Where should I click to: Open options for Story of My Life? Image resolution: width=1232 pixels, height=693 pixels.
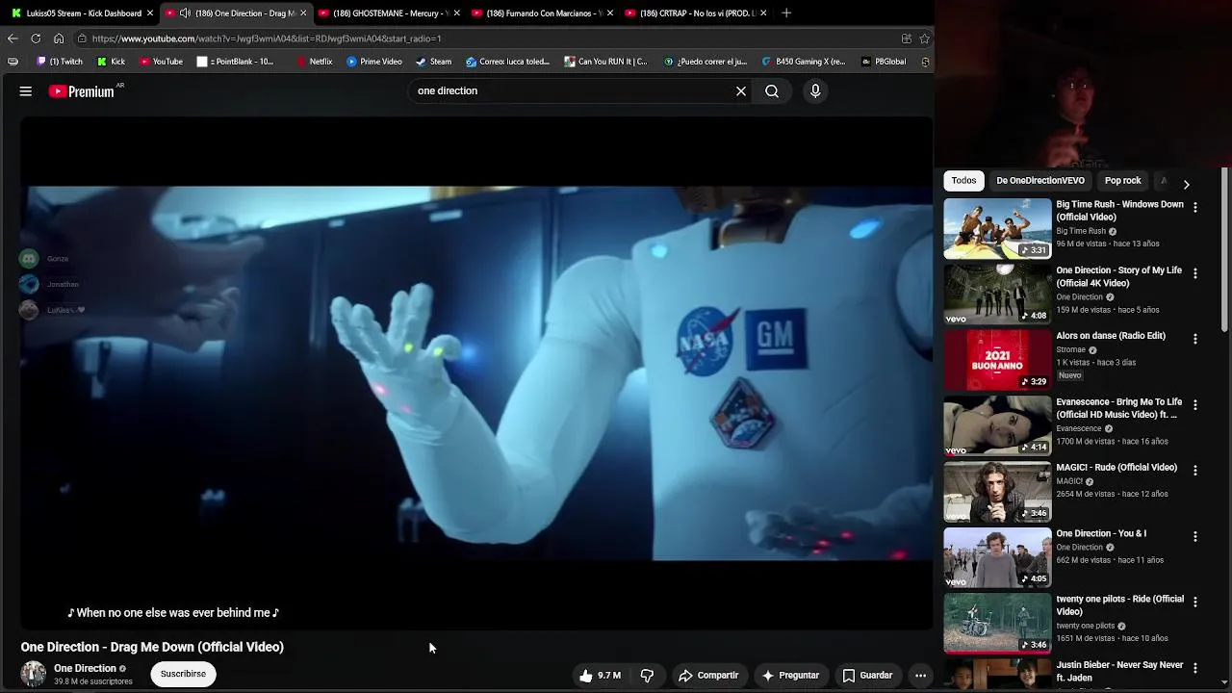[1195, 273]
